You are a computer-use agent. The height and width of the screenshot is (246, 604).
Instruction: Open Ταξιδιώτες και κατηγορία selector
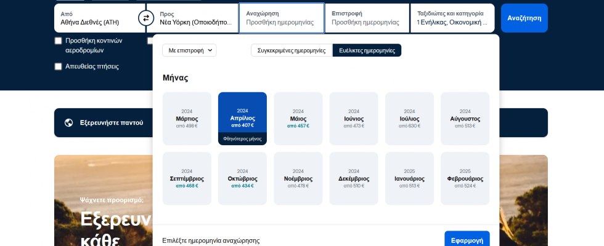point(452,18)
